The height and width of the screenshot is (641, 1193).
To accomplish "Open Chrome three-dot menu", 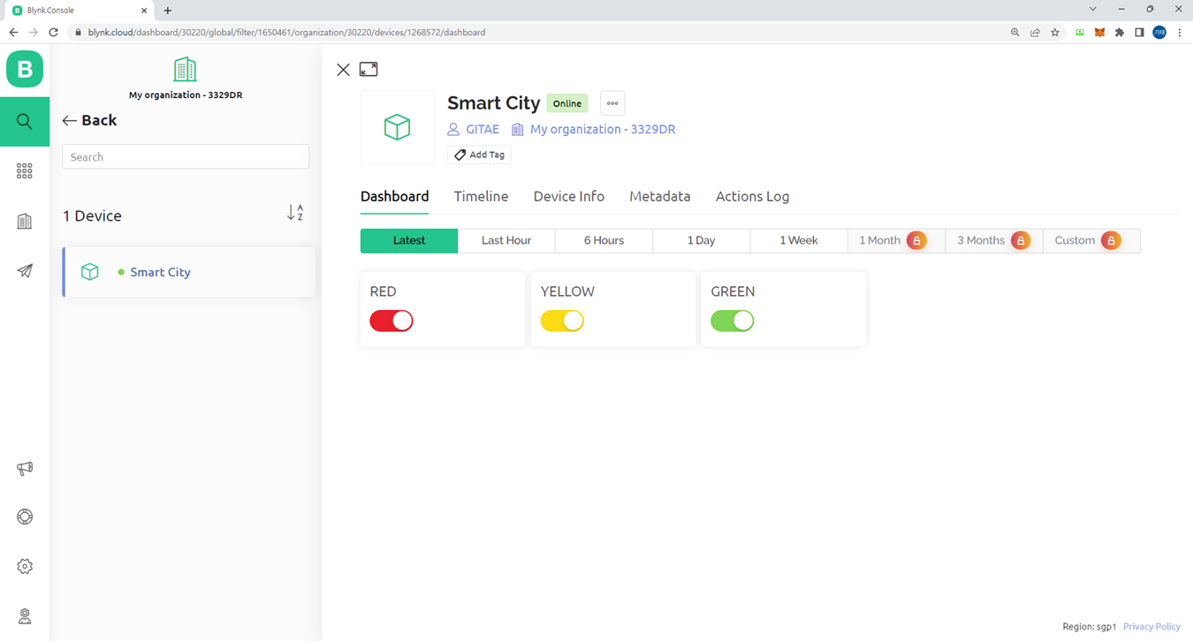I will (x=1180, y=33).
